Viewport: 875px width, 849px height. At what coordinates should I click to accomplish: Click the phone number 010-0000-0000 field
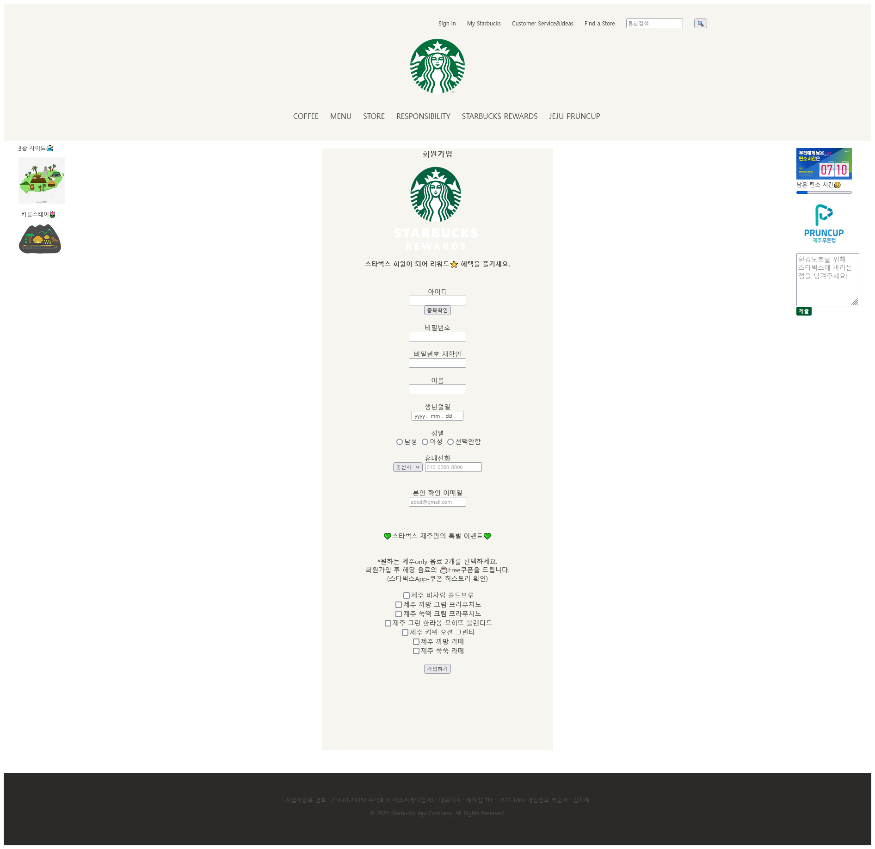coord(453,467)
